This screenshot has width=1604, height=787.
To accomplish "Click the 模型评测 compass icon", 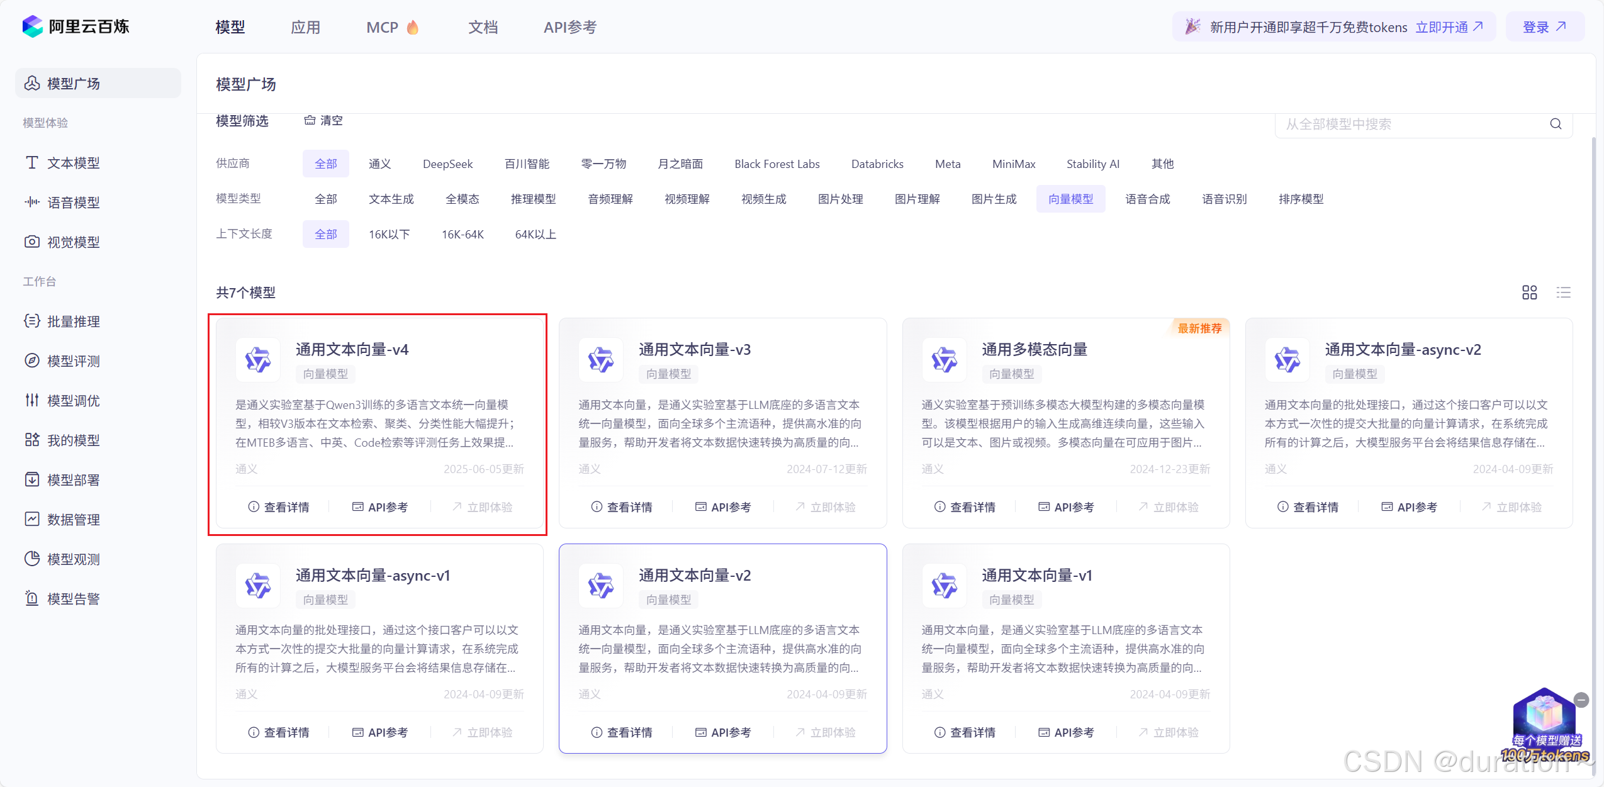I will pos(31,360).
